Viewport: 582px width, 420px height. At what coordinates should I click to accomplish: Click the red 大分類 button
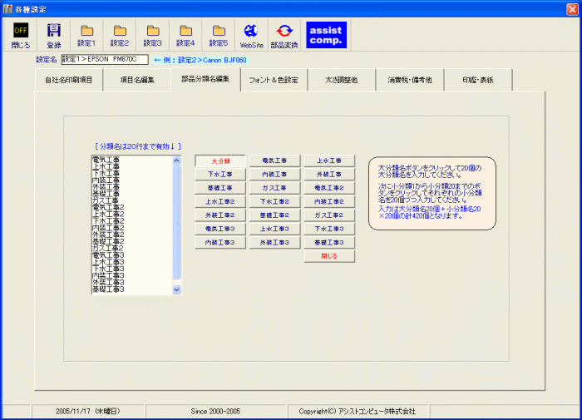pos(220,161)
